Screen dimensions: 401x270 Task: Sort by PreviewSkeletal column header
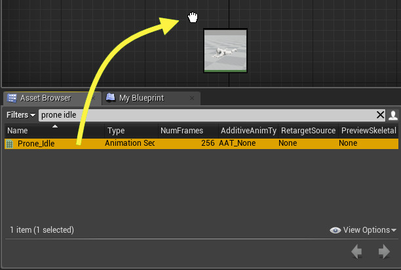368,130
